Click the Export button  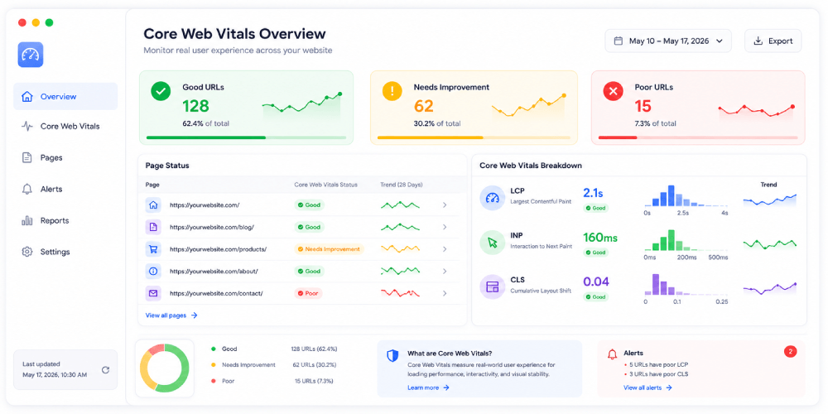(773, 41)
